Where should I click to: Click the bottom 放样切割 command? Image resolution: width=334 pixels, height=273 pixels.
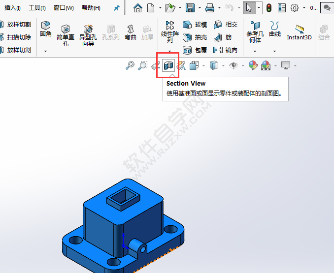[16, 50]
